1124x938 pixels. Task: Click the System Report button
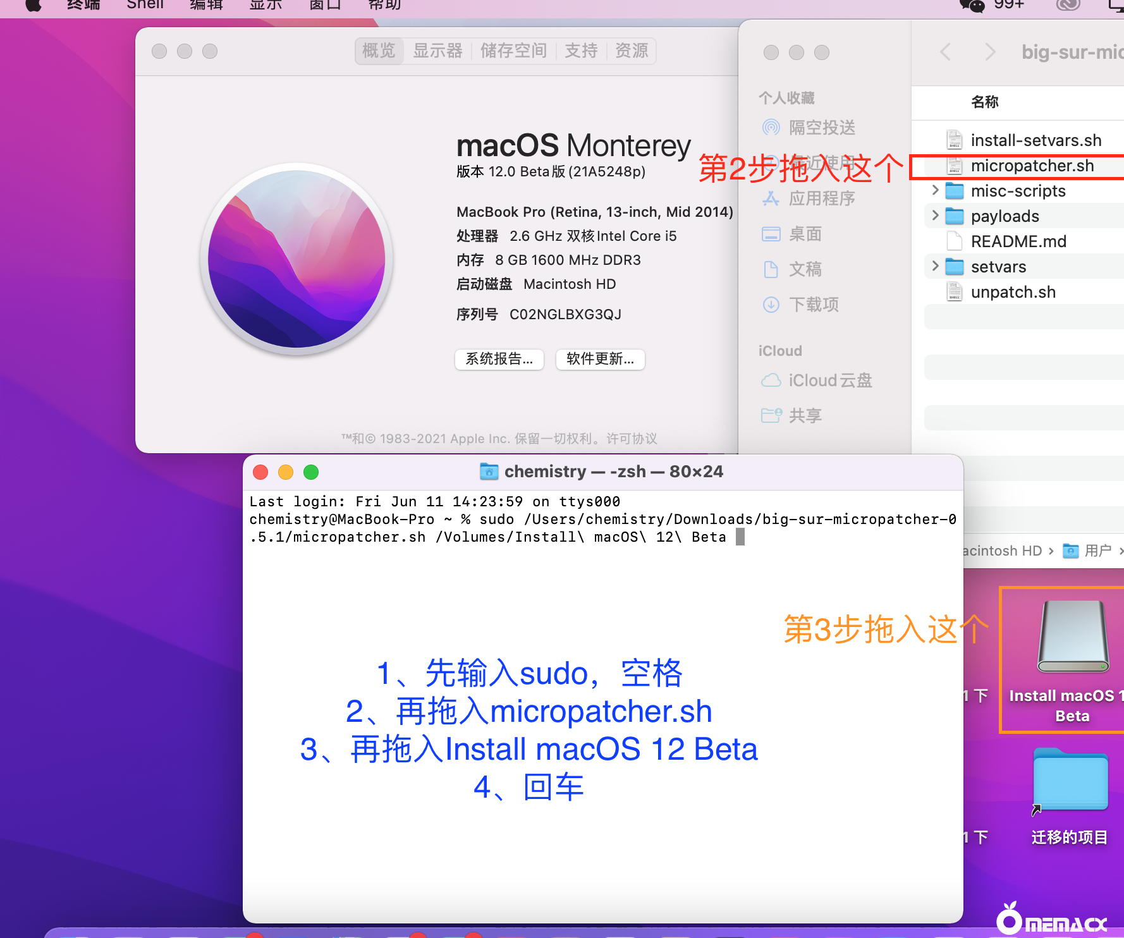coord(499,359)
